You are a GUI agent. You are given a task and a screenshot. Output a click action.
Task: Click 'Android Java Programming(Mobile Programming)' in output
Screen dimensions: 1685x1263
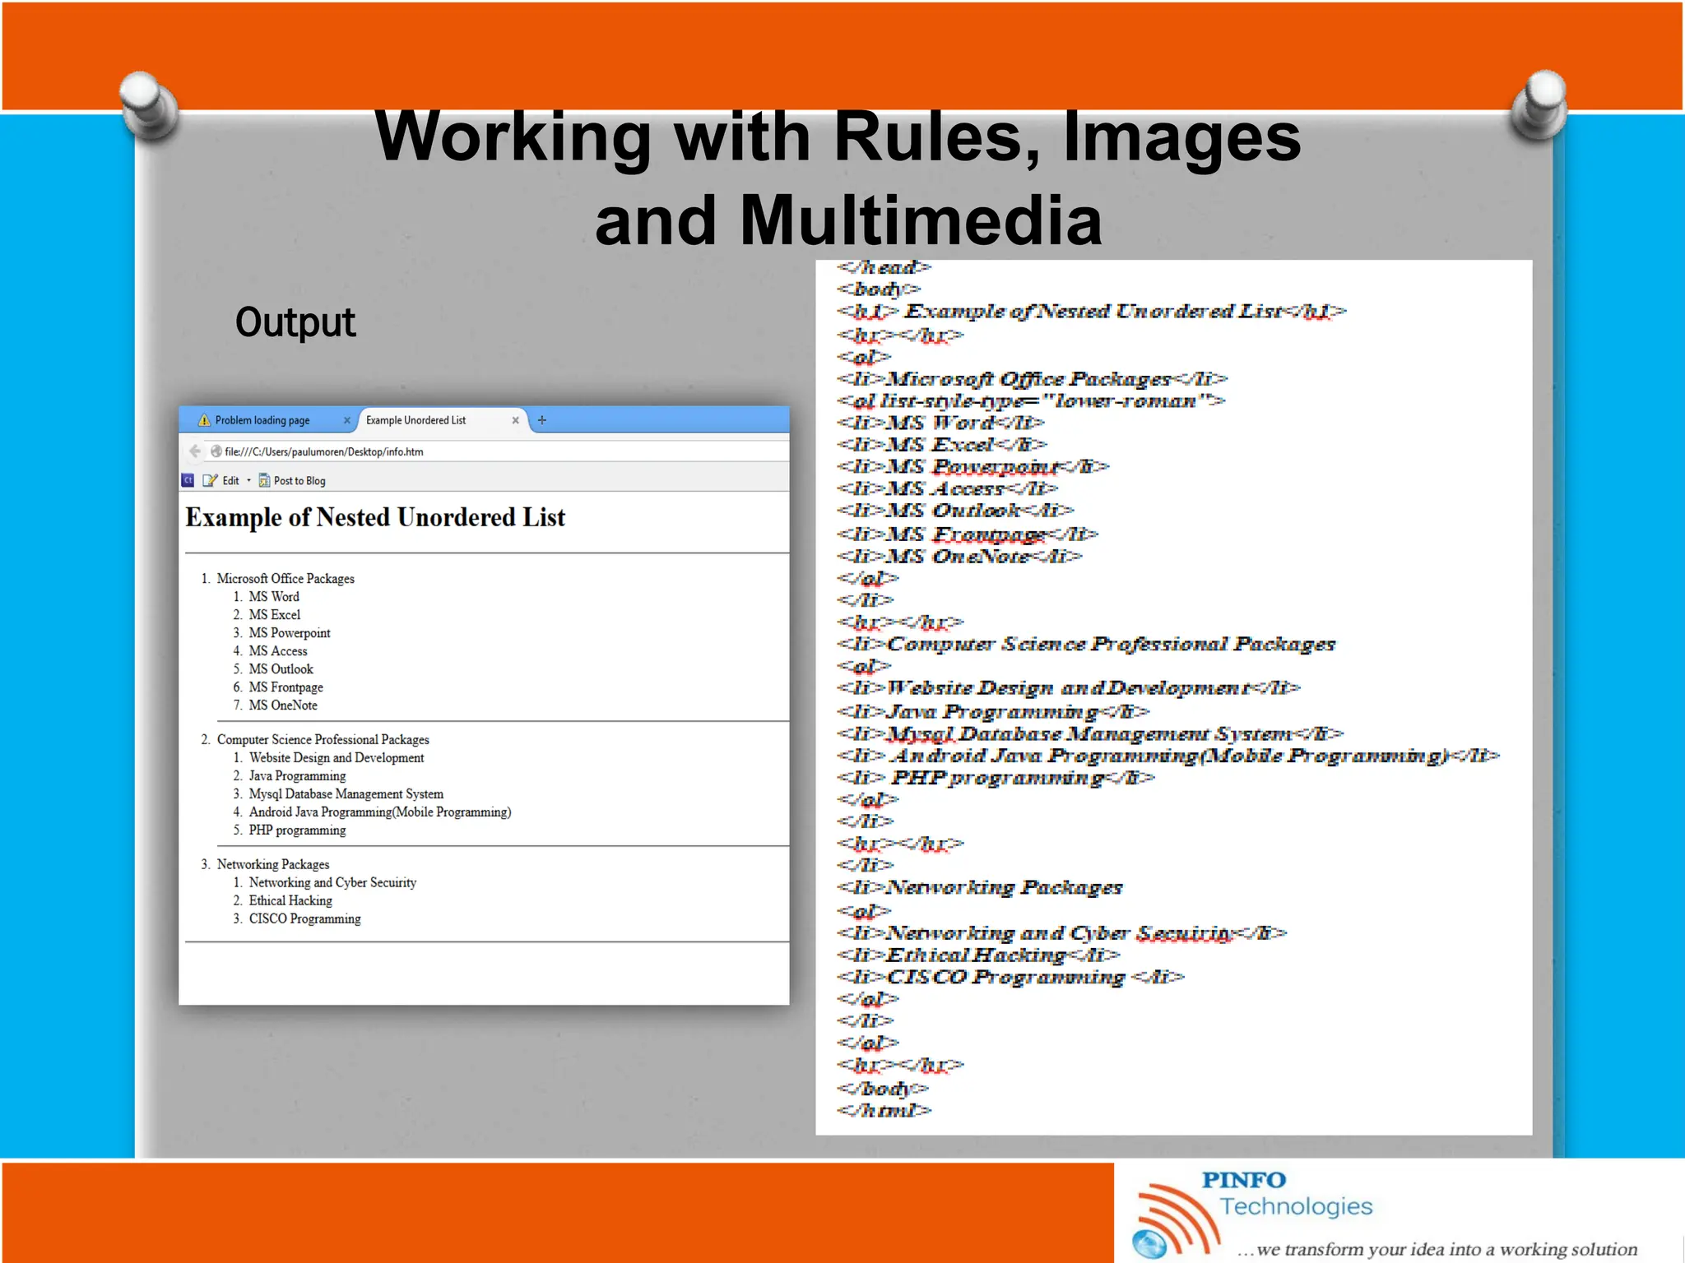380,812
